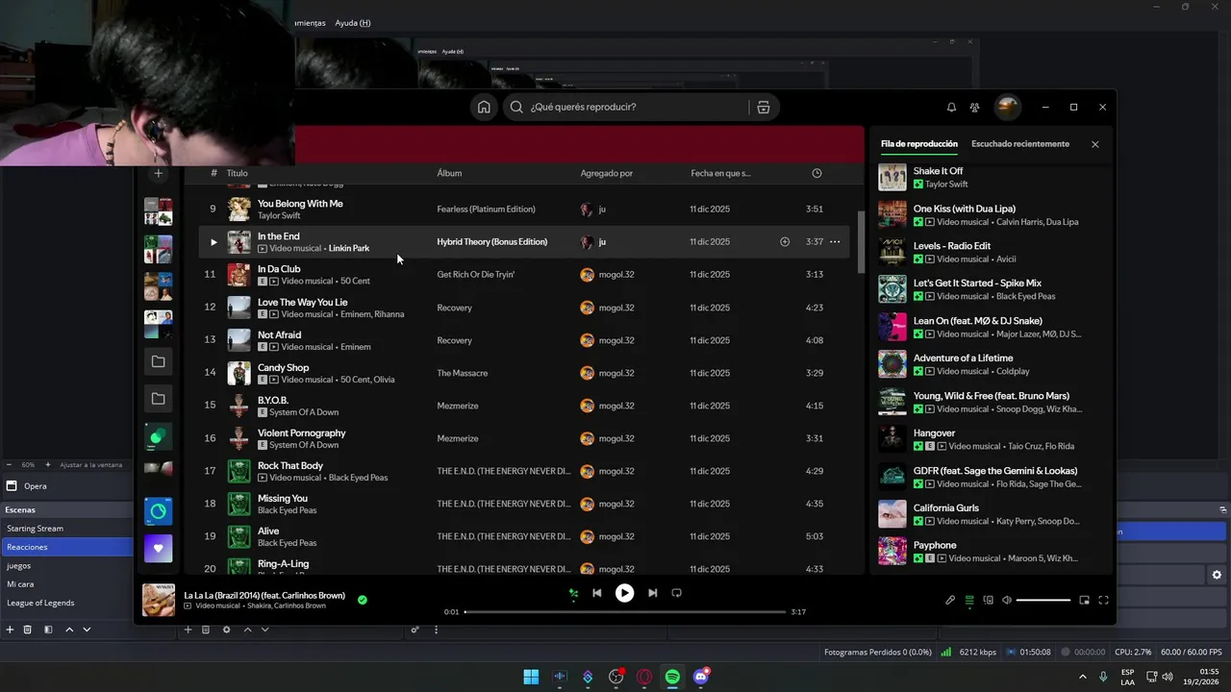
Task: Click the Payphone queue thumbnail
Action: point(892,552)
